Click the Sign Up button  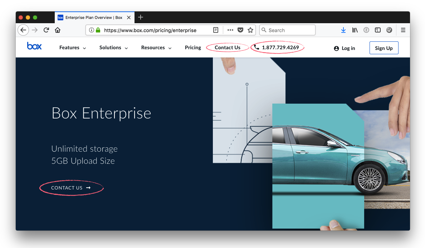coord(384,48)
